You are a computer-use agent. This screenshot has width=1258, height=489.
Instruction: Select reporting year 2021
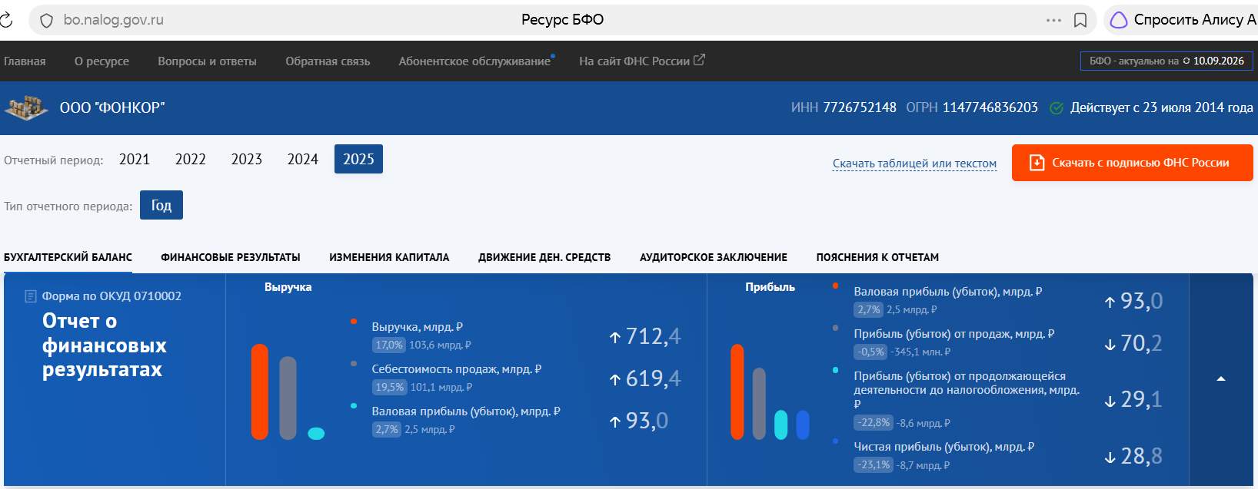coord(135,159)
